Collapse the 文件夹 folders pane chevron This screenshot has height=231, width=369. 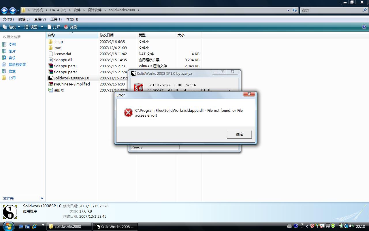coord(42,198)
